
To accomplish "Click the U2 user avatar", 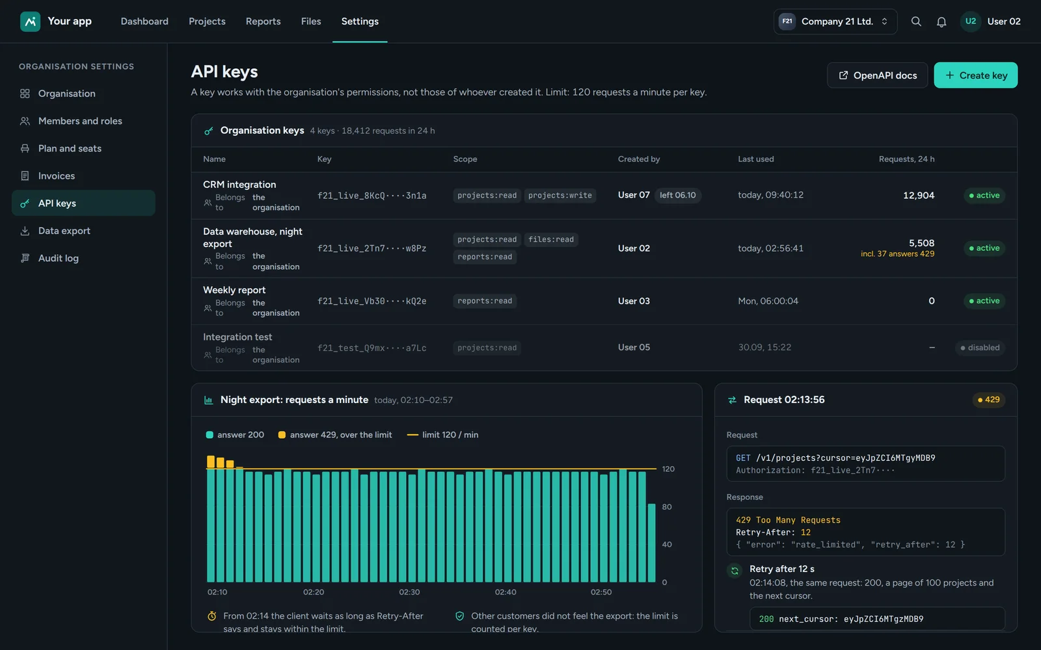I will (970, 21).
